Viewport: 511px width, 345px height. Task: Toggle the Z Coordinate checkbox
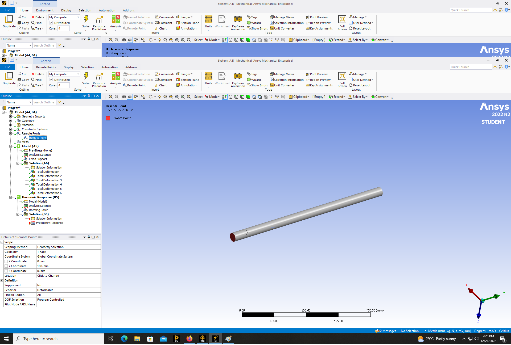tap(6, 271)
